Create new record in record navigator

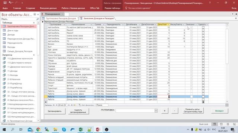pos(75,105)
